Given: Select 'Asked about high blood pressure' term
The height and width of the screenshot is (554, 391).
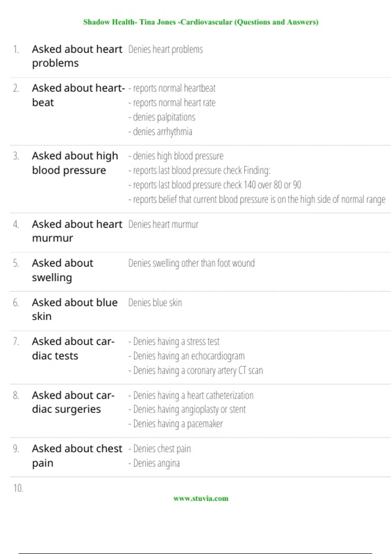Looking at the screenshot, I should tap(75, 163).
